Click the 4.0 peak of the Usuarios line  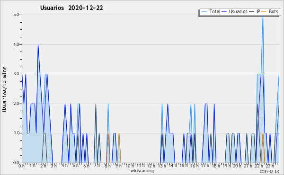pyautogui.click(x=38, y=45)
